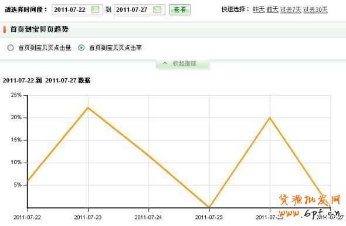The width and height of the screenshot is (346, 226).
Task: Click the chart low point at 2011-07-25
Action: coord(209,207)
